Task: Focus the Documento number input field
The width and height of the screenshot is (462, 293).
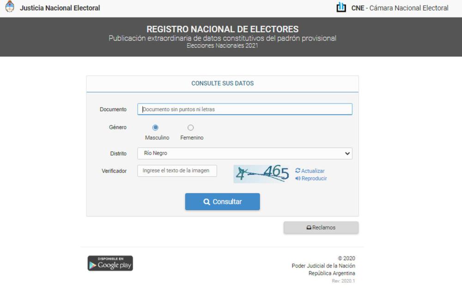Action: (x=245, y=109)
